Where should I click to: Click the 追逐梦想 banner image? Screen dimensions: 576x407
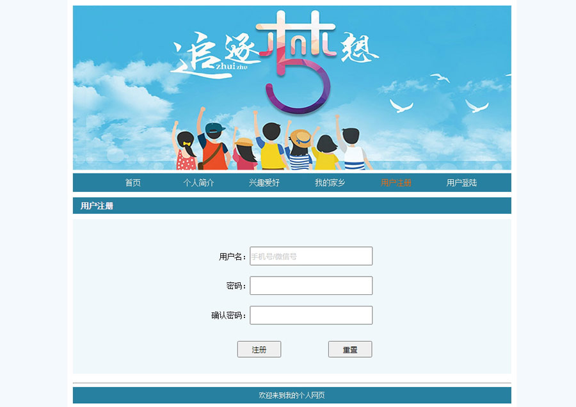[292, 88]
